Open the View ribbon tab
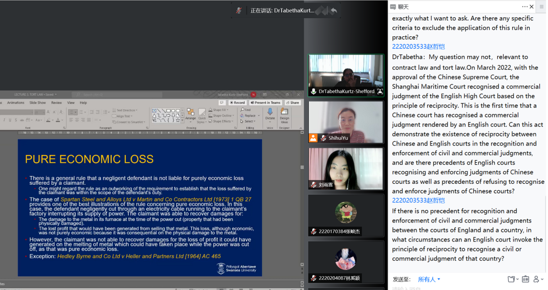This screenshot has width=548, height=290. 71,103
